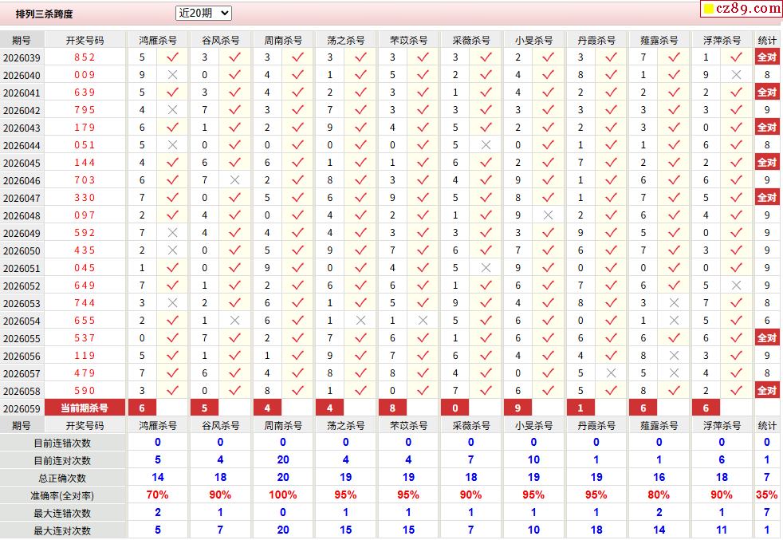The height and width of the screenshot is (540, 783).
Task: Click the X mark for 蒹葭杀号 in row 2026056
Action: 674,356
